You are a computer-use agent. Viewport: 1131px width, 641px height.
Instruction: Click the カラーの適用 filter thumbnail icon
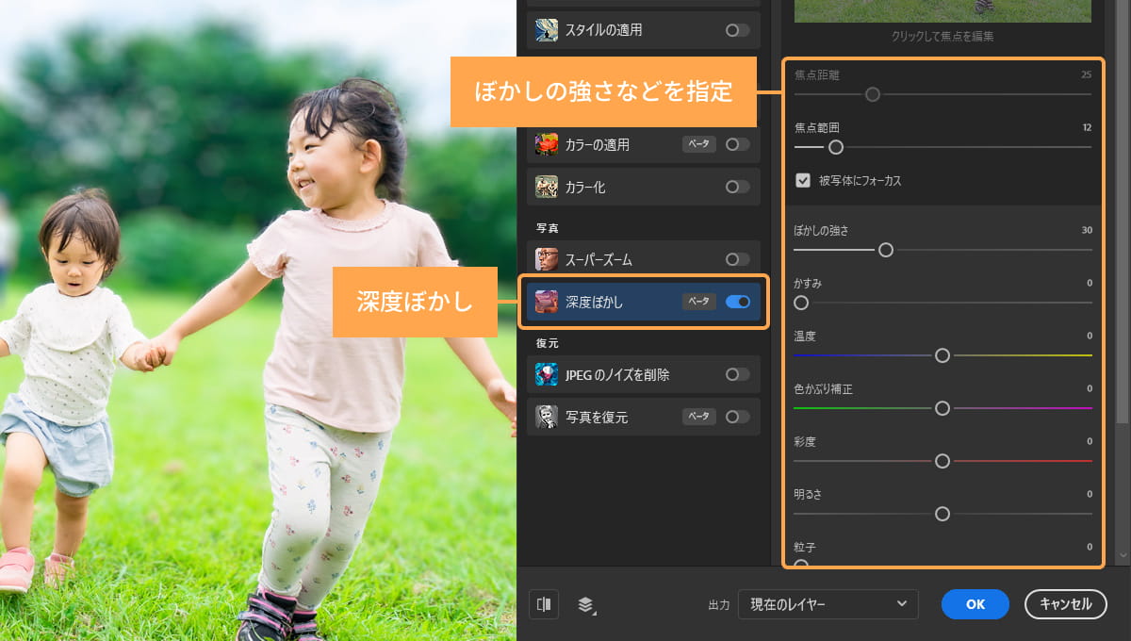tap(547, 144)
